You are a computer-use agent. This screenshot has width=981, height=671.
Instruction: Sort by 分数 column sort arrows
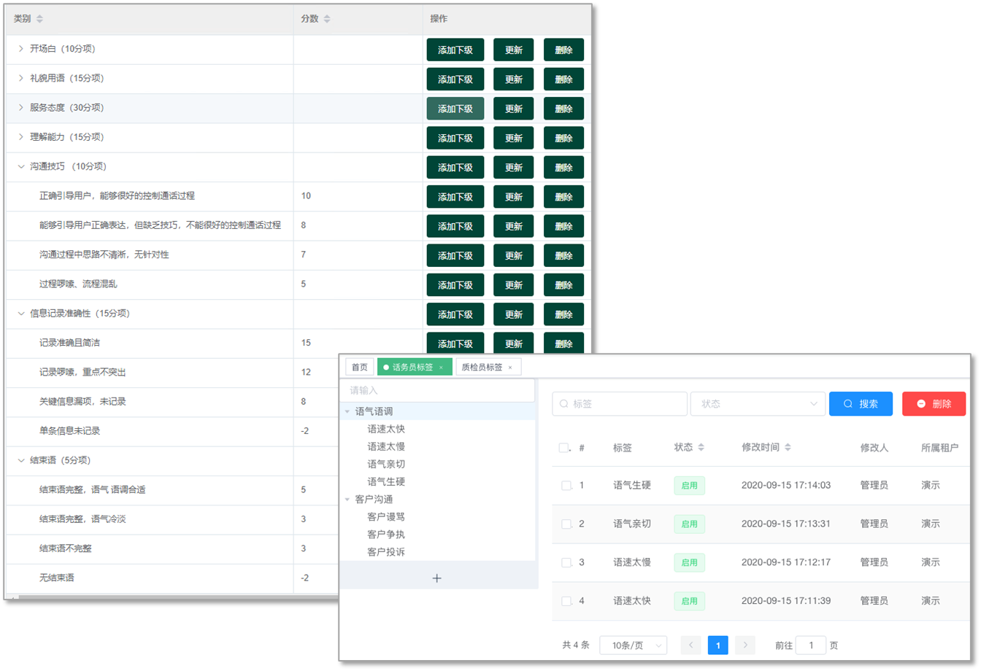click(327, 18)
